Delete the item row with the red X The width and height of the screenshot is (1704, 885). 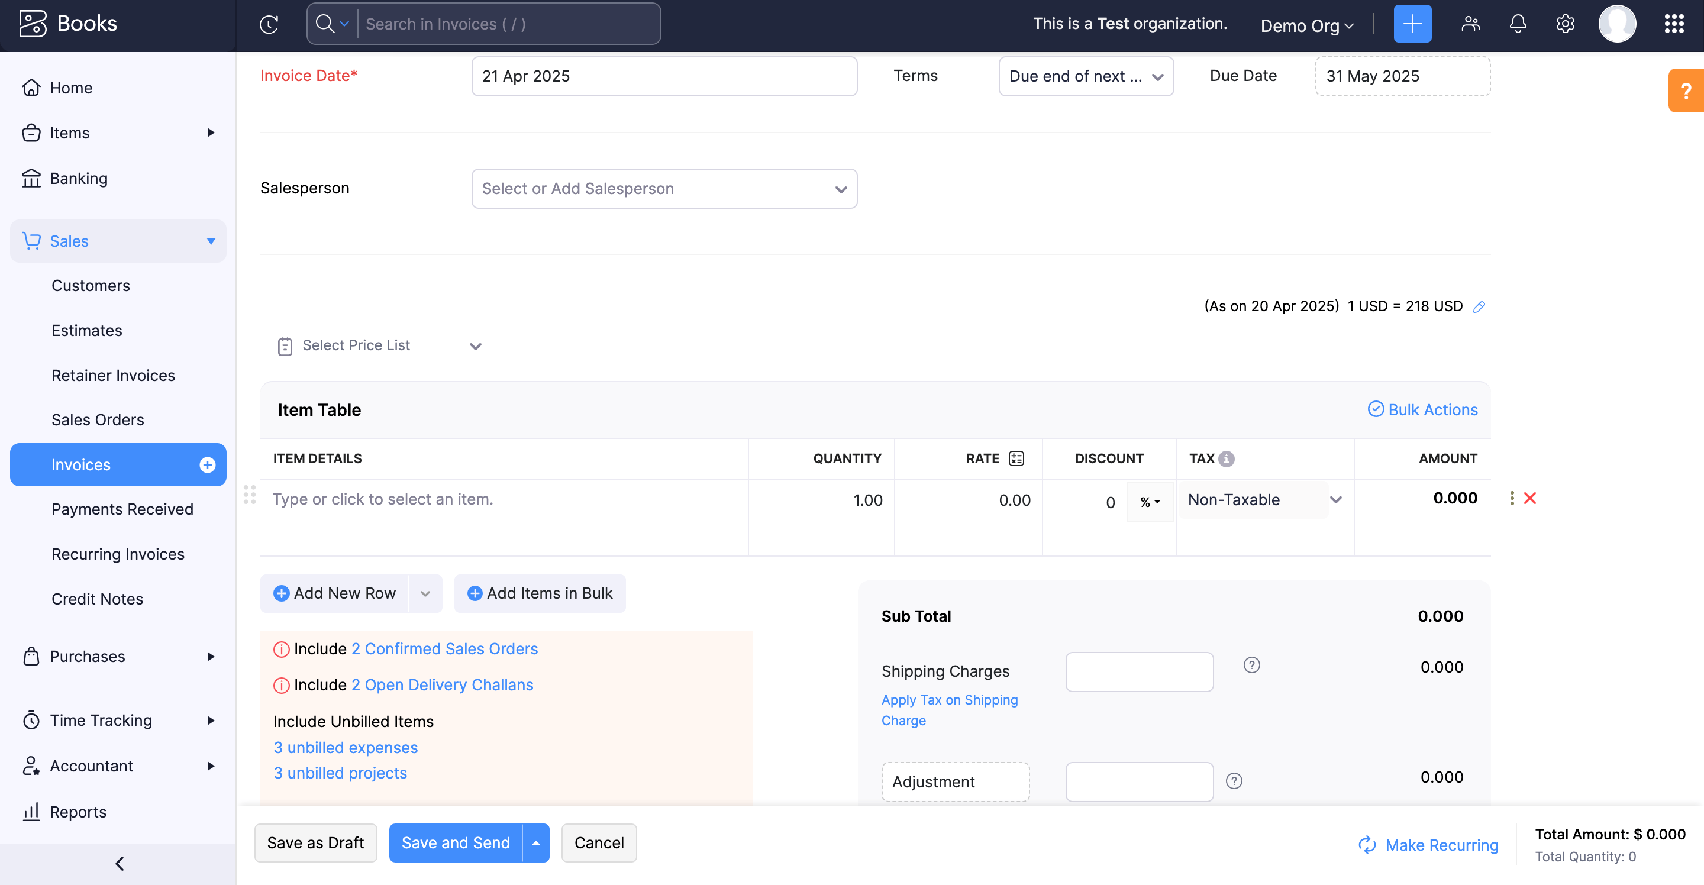(x=1531, y=498)
